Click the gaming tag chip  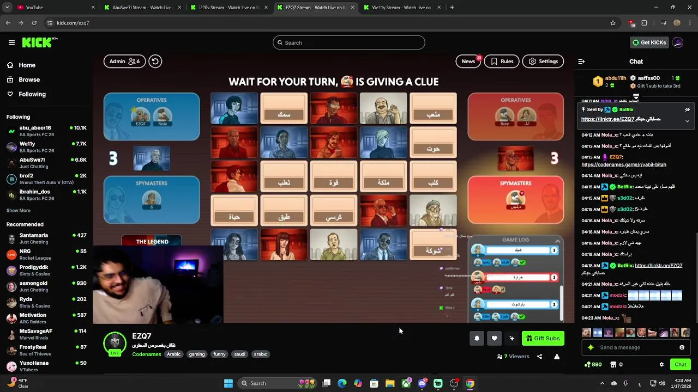(197, 354)
